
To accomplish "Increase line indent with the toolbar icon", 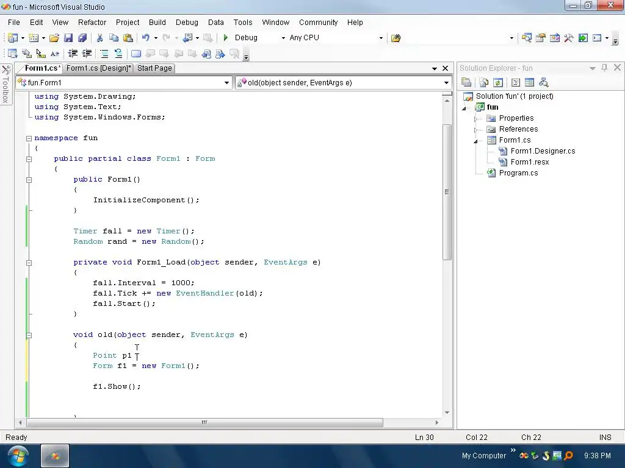I will pos(87,54).
